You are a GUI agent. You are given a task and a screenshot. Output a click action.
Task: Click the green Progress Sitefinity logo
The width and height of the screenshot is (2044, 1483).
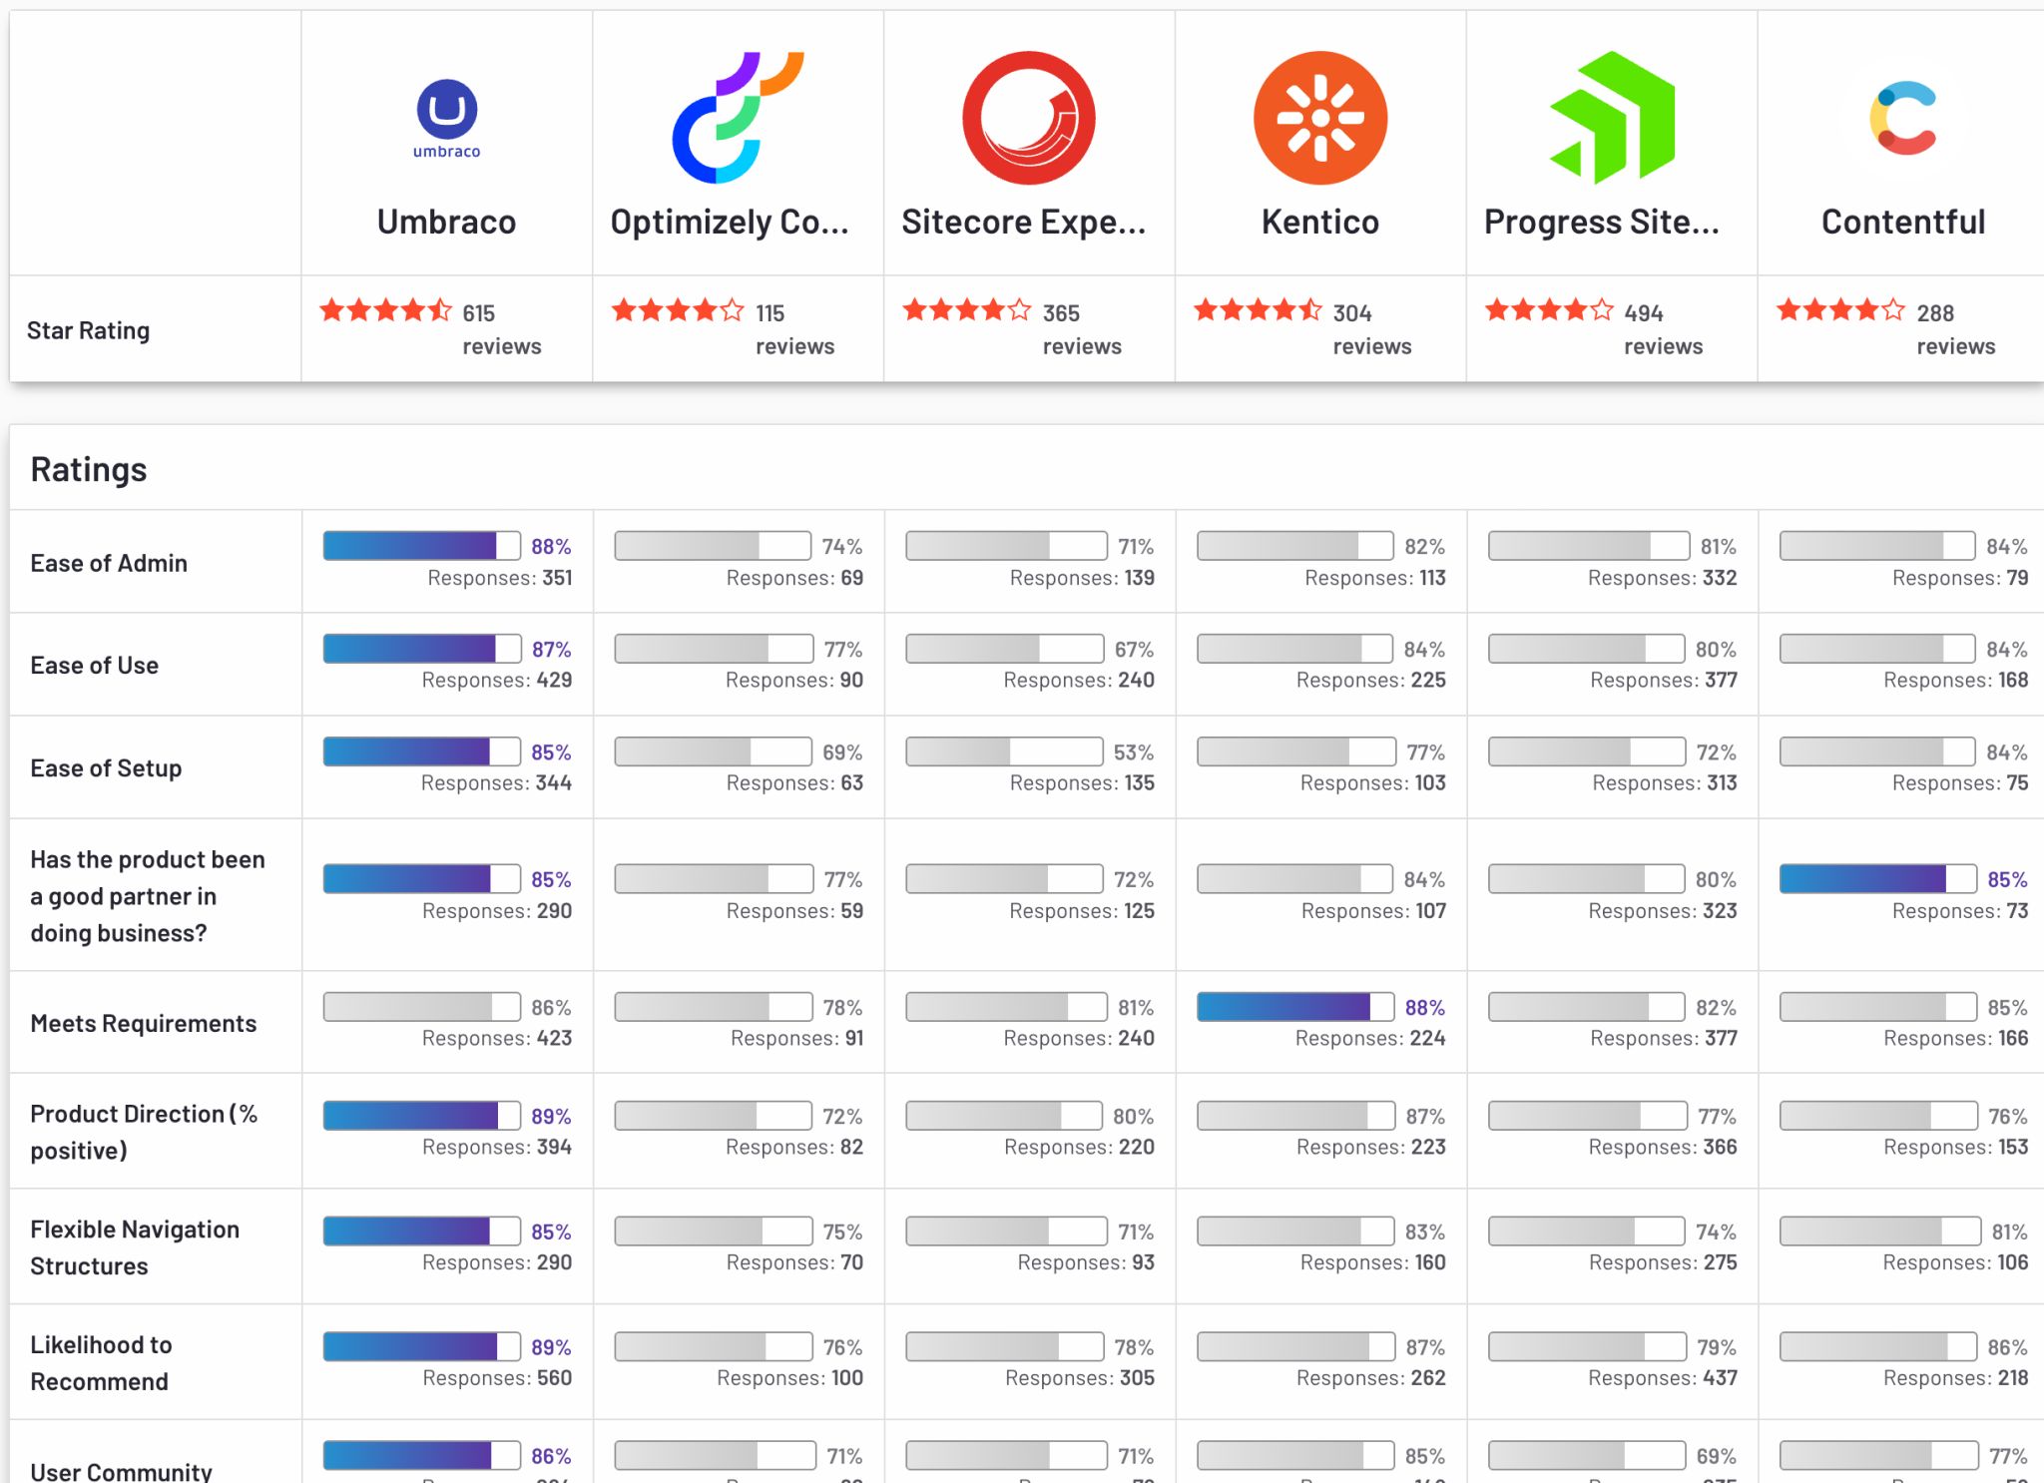click(1612, 118)
